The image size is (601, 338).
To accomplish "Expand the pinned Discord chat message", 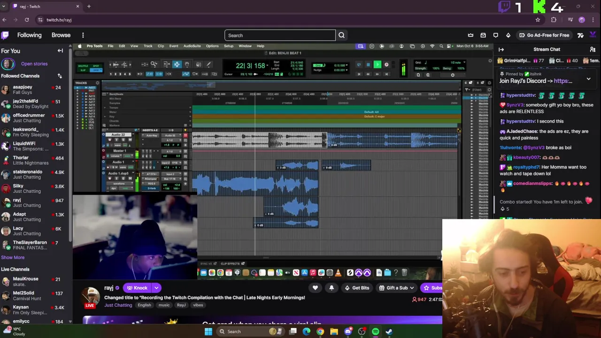I will [x=588, y=79].
